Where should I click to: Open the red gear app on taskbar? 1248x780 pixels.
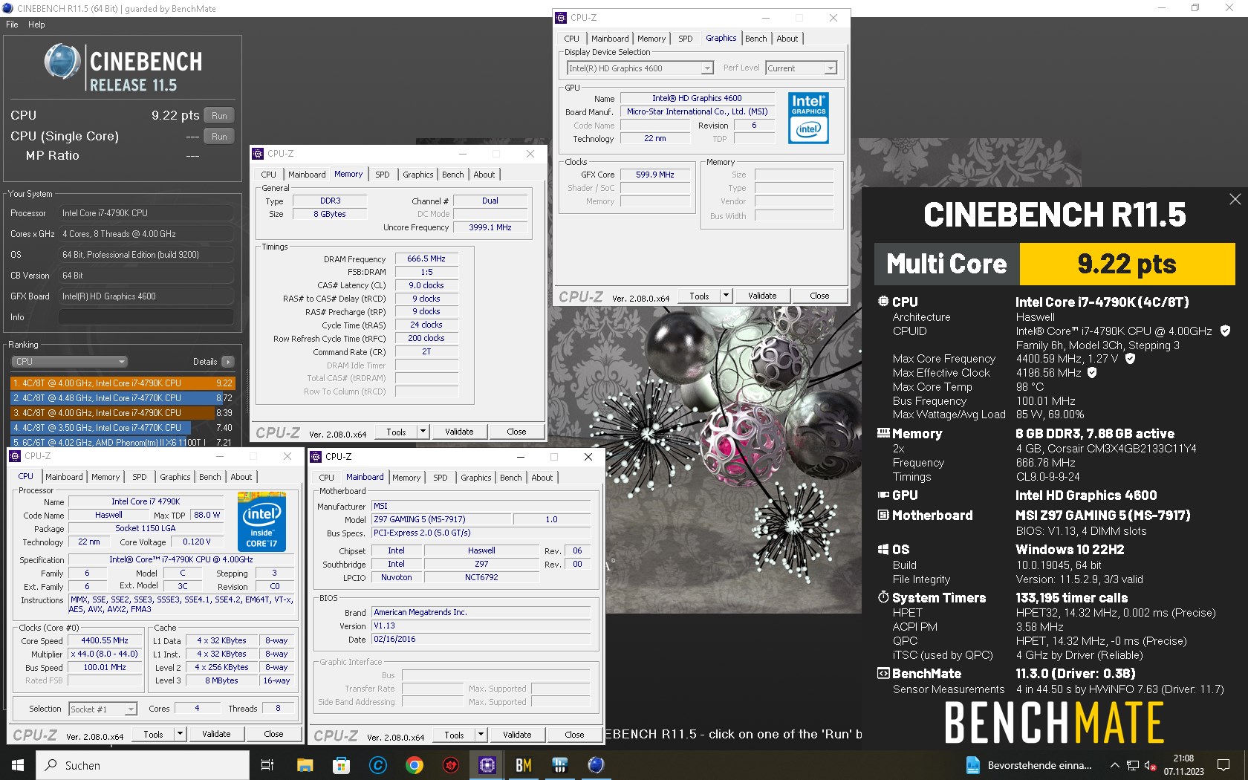pyautogui.click(x=451, y=765)
